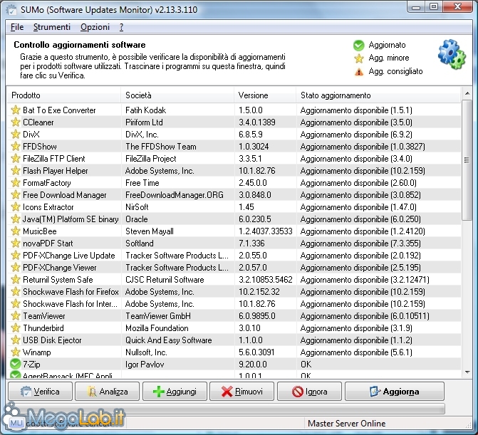The height and width of the screenshot is (435, 478).
Task: Select 'FileZilla Project' company cell
Action: [151, 159]
